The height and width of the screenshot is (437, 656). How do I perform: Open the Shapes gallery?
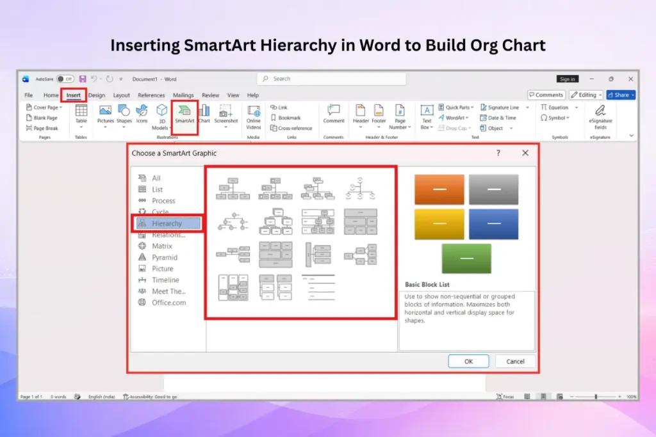click(x=124, y=116)
